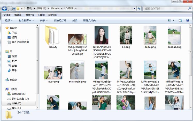The height and width of the screenshot is (121, 193).
Task: Click the Forward navigation arrow button
Action: 10,9
